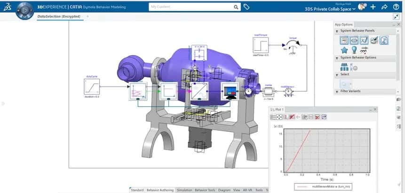Add a new tab with plus next to DataSelection
Image resolution: width=405 pixels, height=193 pixels.
pyautogui.click(x=87, y=16)
